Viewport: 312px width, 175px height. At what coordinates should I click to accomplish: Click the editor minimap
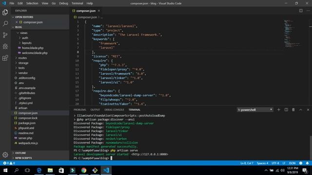[x=292, y=34]
